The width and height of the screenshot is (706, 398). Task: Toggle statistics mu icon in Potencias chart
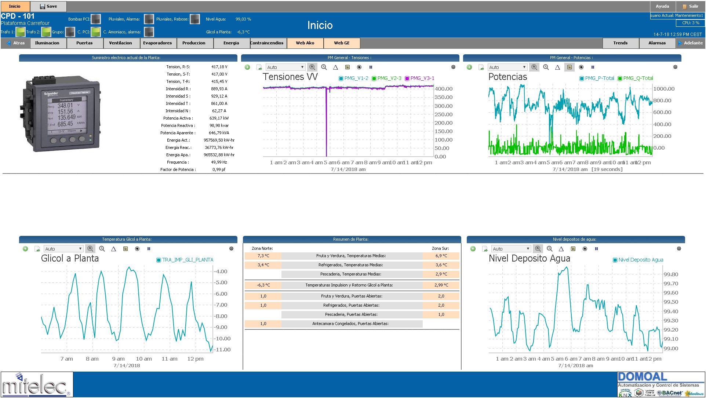tap(569, 67)
